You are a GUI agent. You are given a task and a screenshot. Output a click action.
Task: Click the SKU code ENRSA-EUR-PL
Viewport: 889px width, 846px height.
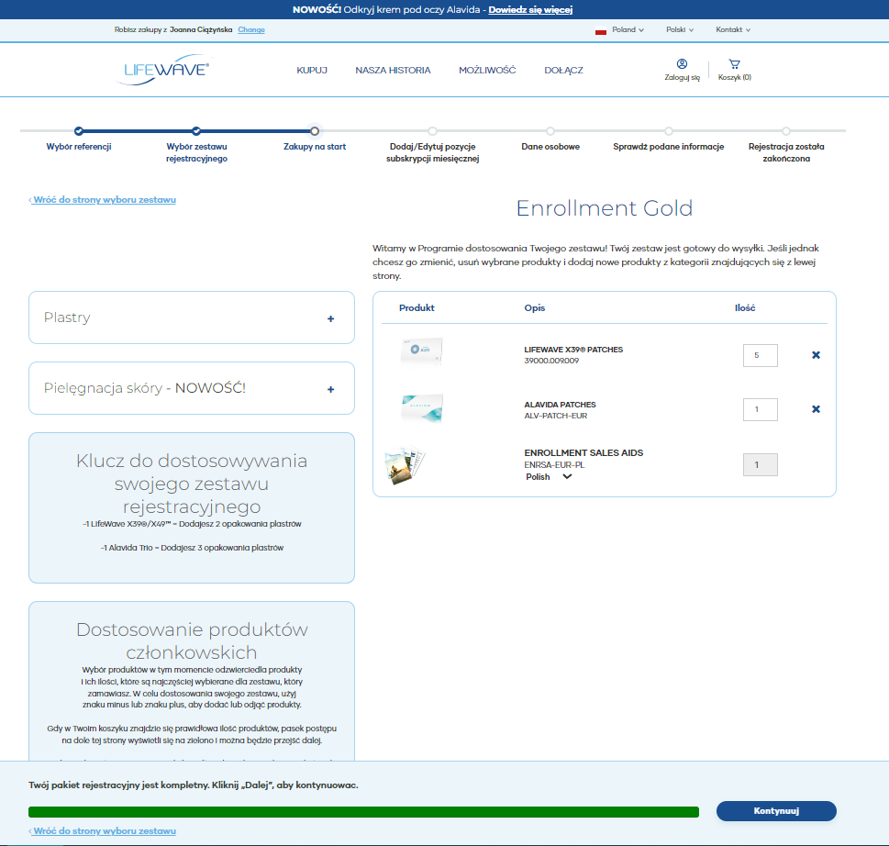554,465
